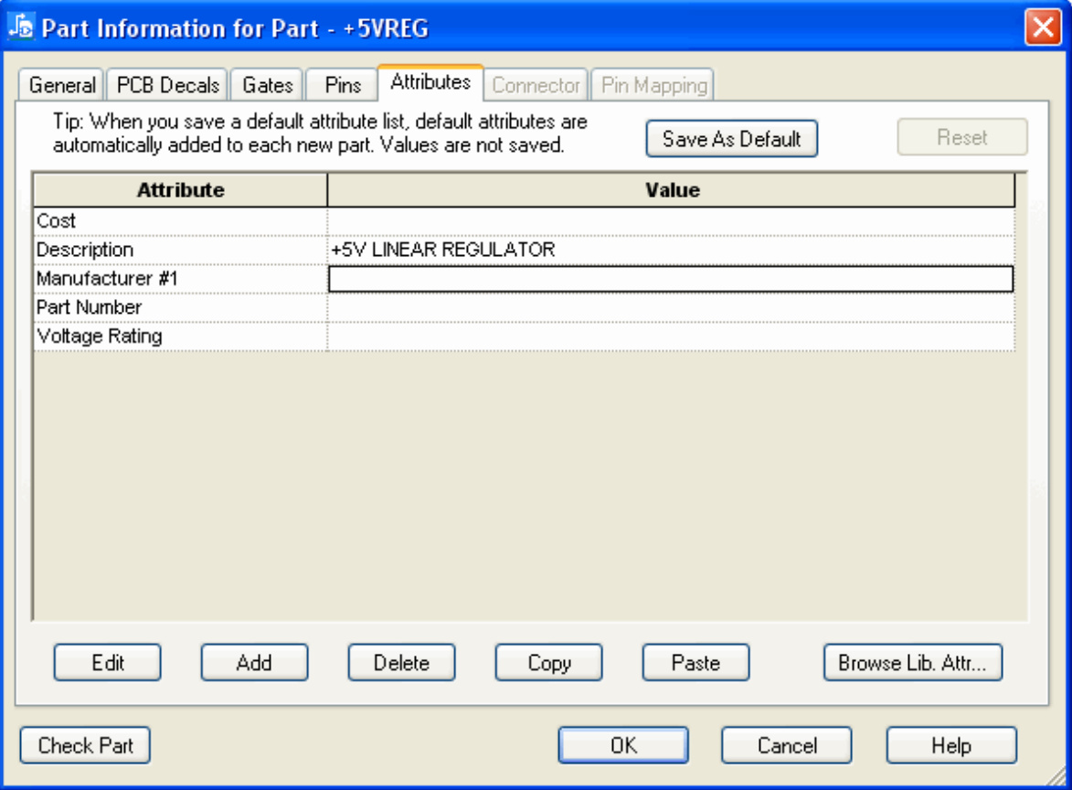Switch to the General tab

click(x=62, y=85)
